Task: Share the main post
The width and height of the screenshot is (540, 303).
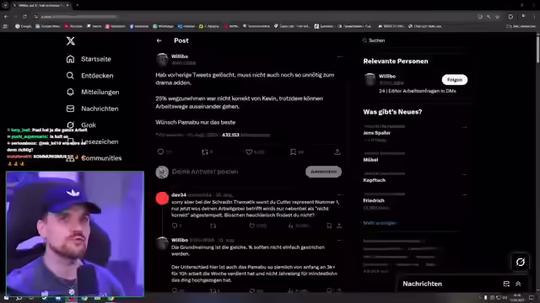Action: click(337, 151)
